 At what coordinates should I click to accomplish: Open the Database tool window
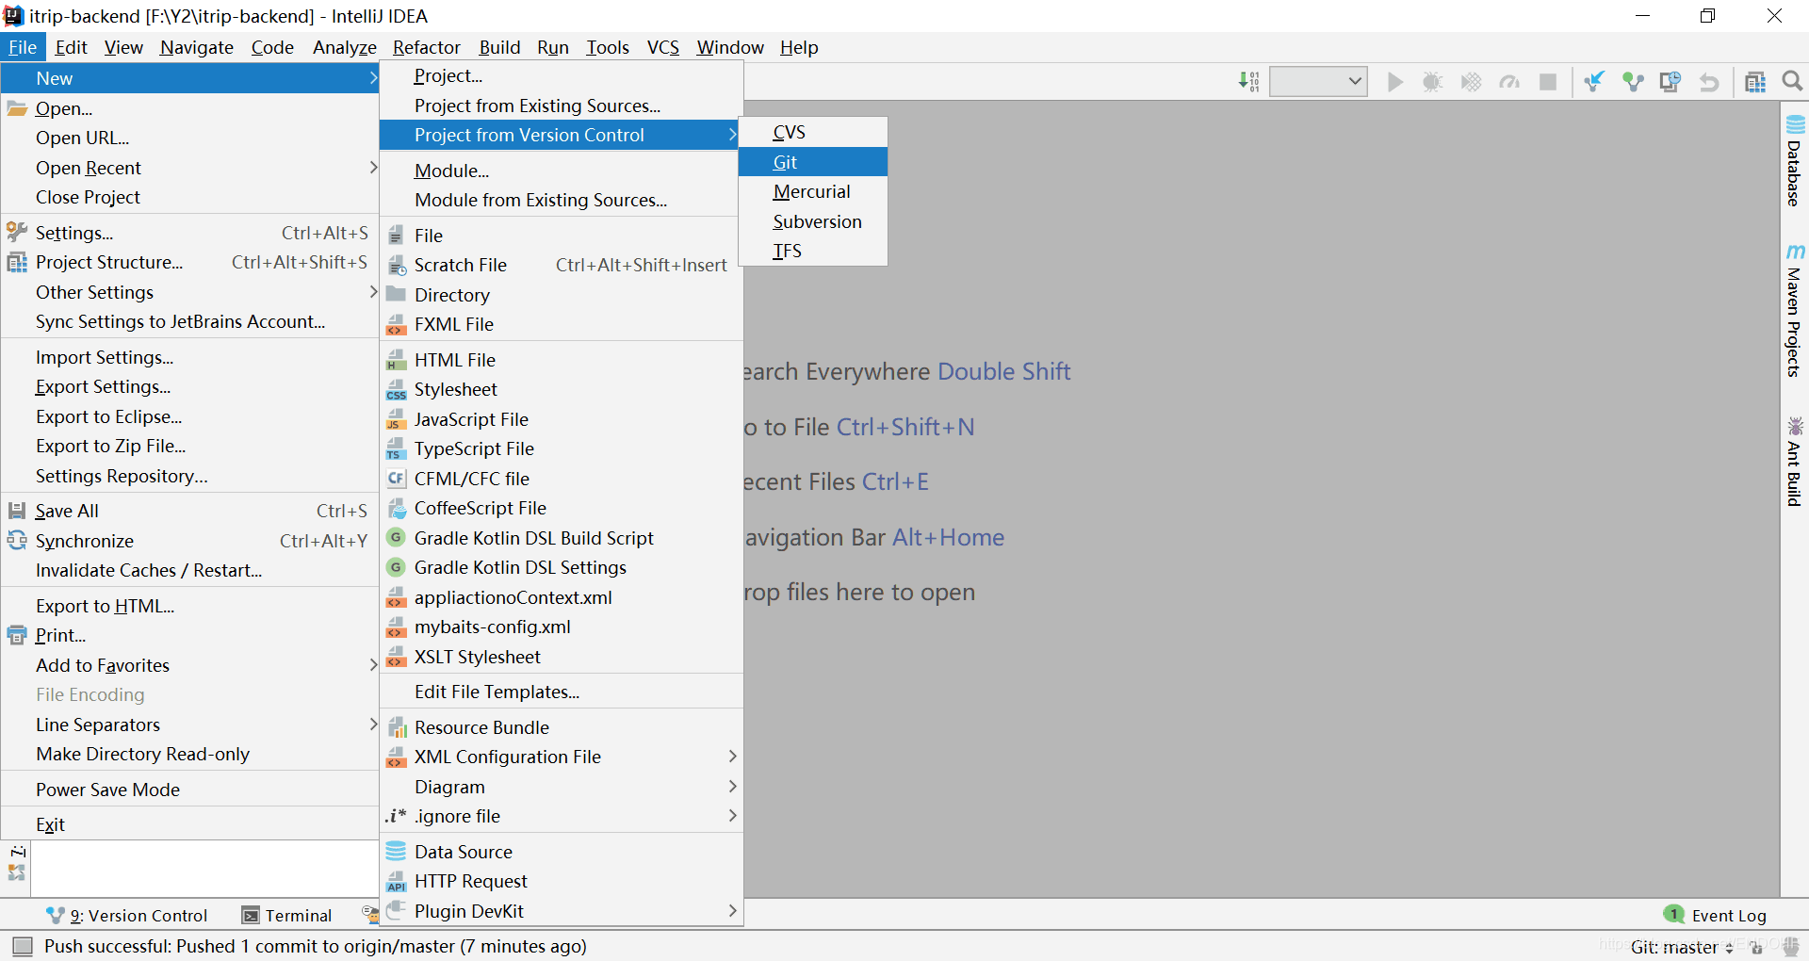point(1794,160)
